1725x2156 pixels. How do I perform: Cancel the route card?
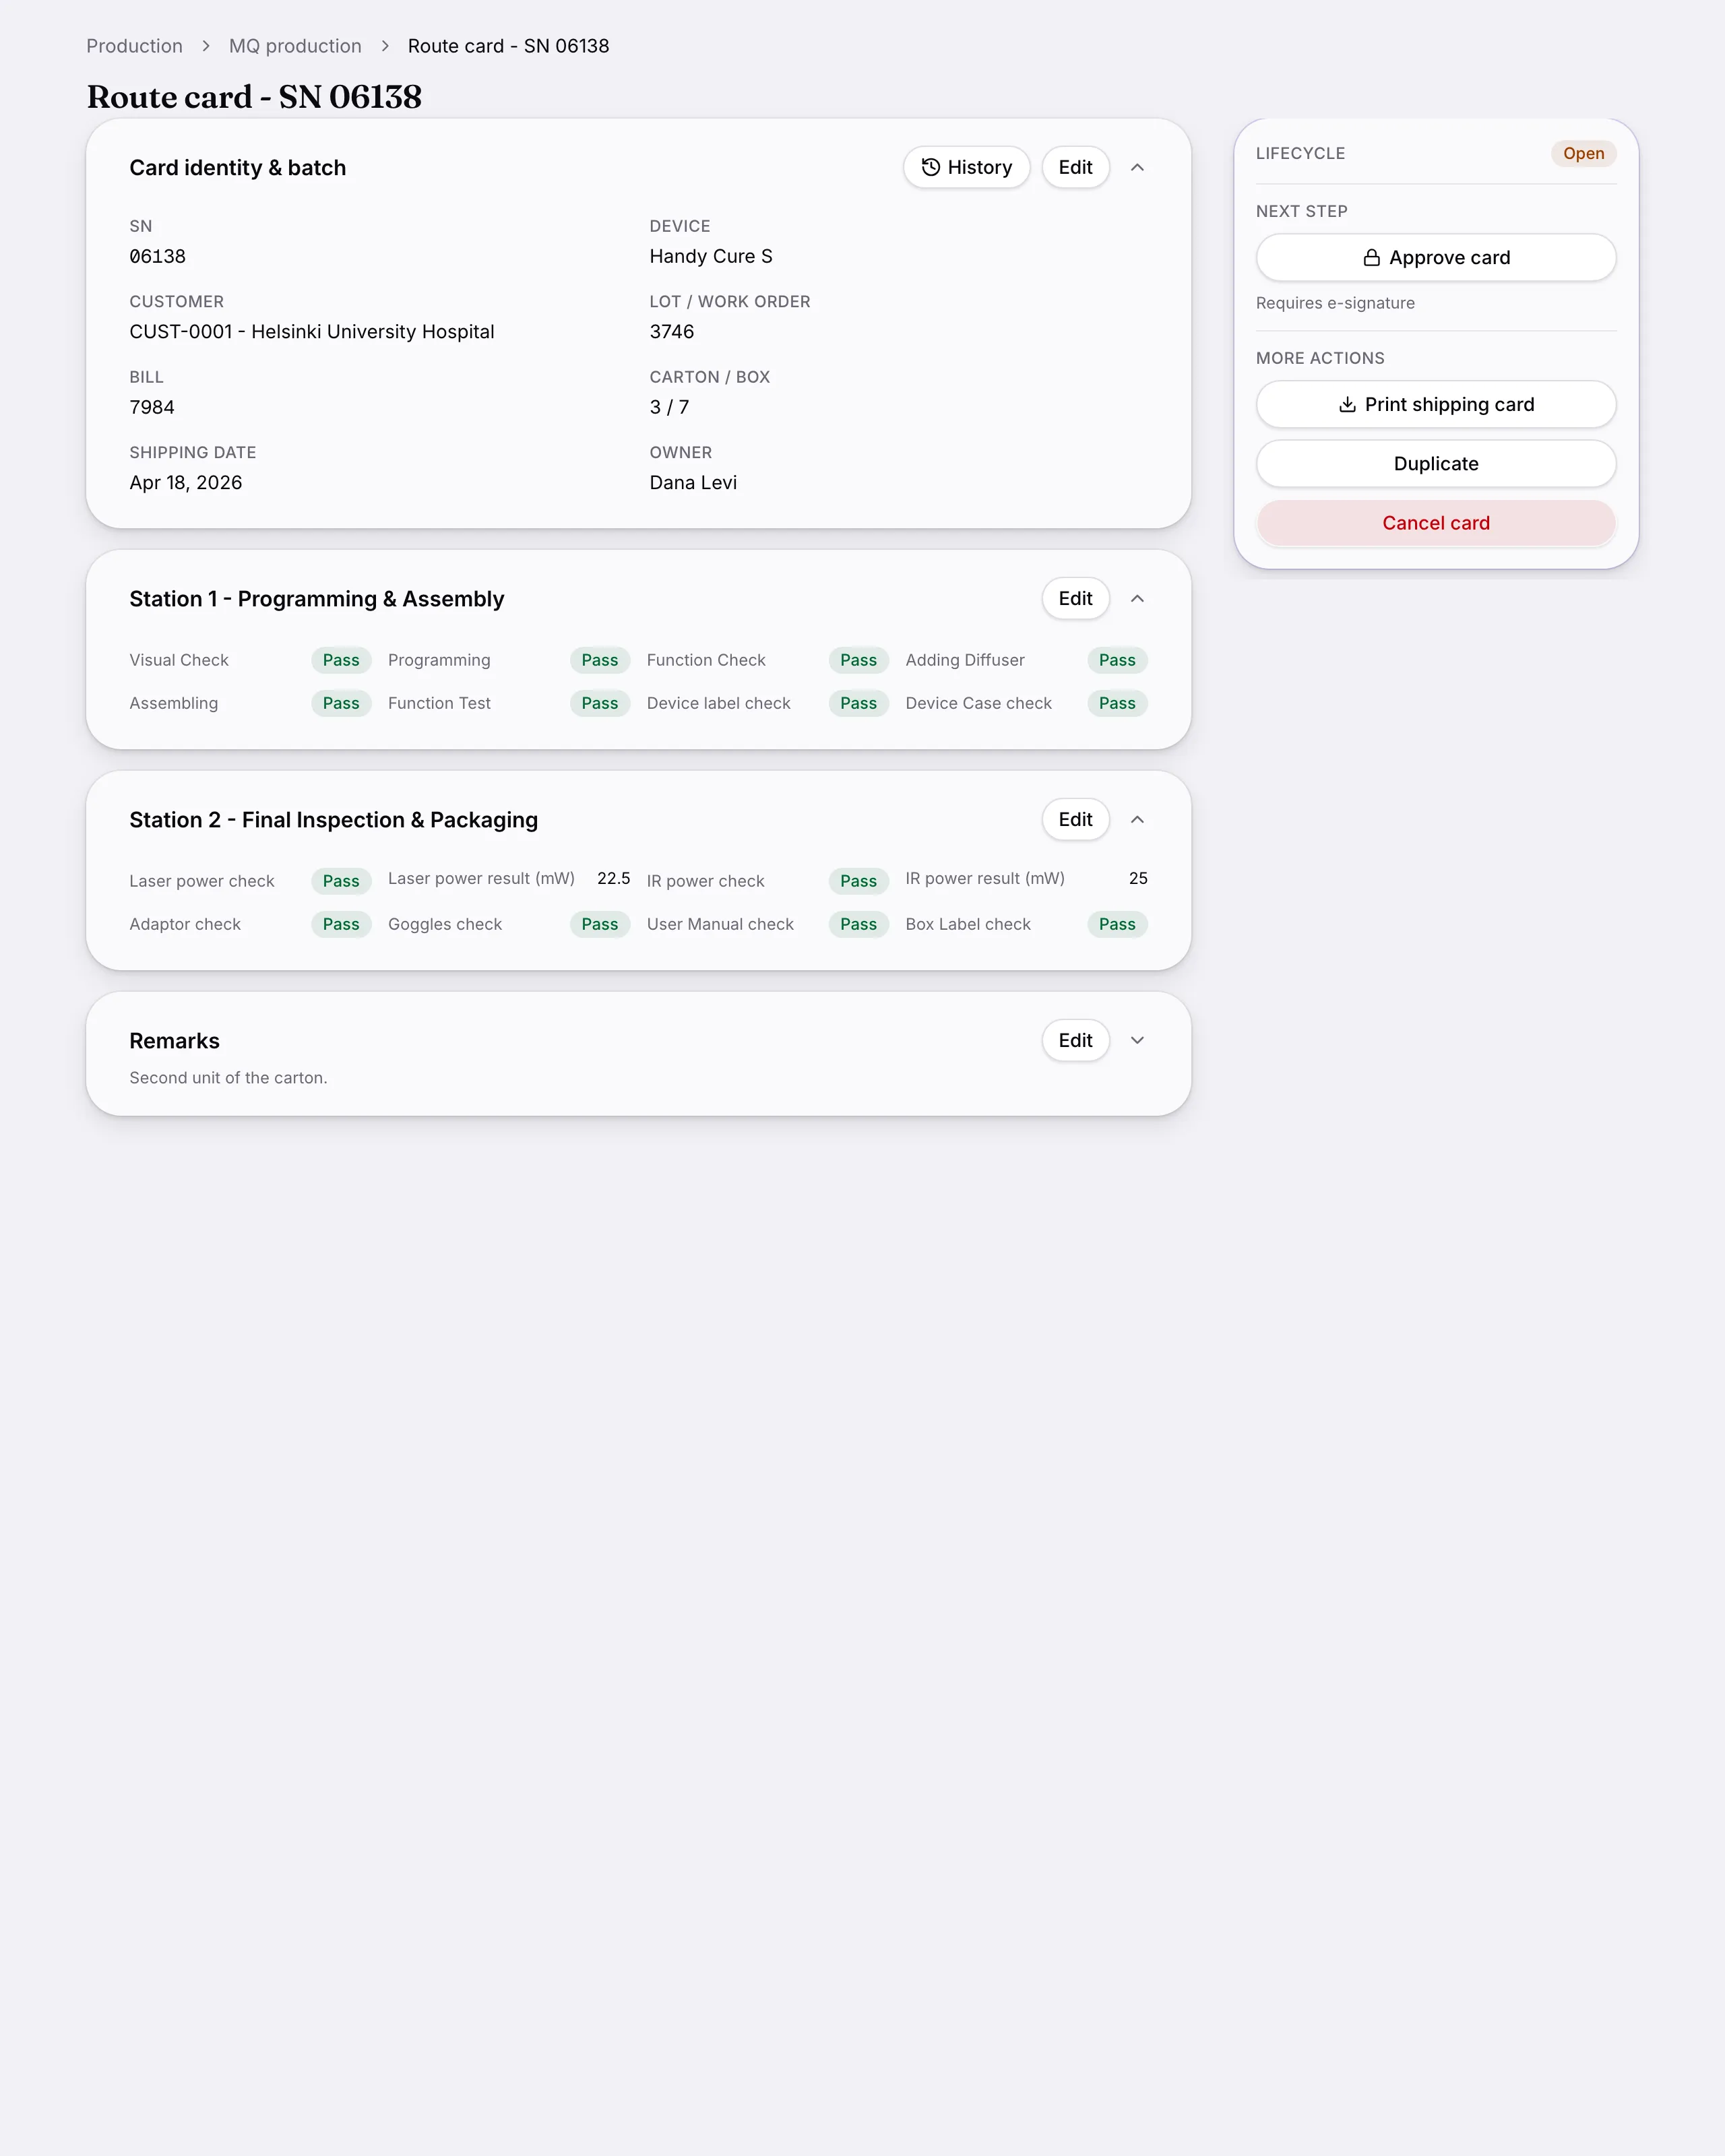tap(1436, 523)
